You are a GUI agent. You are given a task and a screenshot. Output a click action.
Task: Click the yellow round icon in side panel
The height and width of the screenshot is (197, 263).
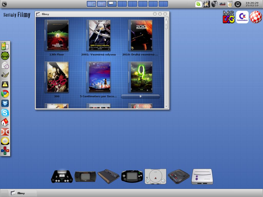tap(5, 141)
